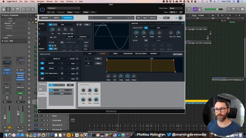
Task: Click the source Edit button
Action: click(86, 25)
